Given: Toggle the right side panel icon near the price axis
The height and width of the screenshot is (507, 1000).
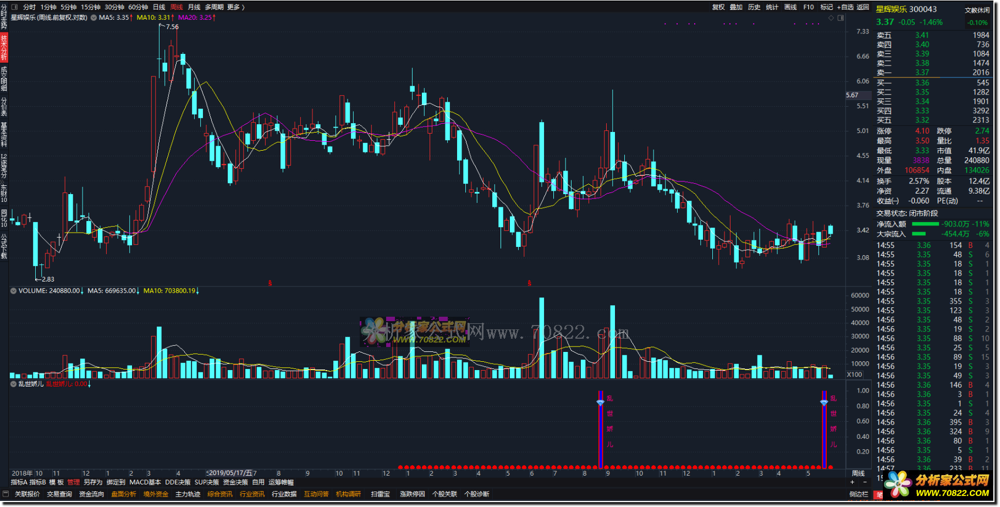Looking at the screenshot, I should pos(840,18).
